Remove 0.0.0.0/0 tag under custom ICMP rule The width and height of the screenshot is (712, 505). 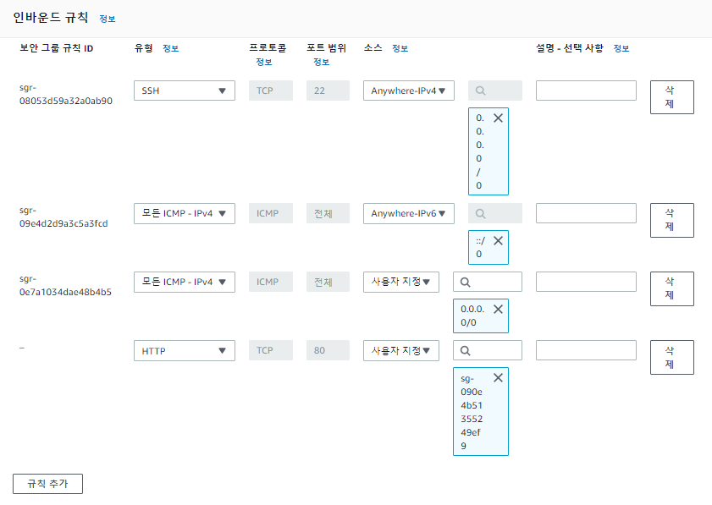pyautogui.click(x=498, y=309)
